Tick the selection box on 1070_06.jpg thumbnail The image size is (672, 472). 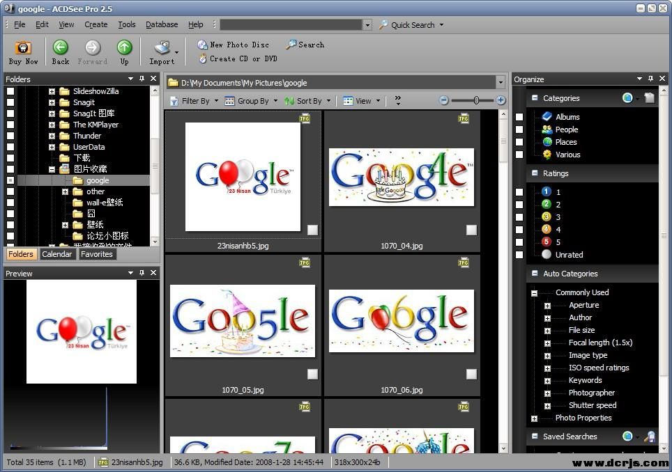(471, 375)
